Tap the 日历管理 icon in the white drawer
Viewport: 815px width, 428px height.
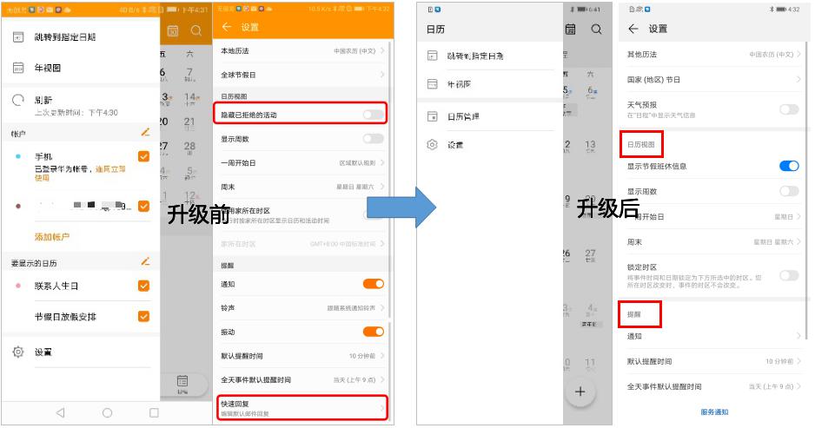[433, 116]
